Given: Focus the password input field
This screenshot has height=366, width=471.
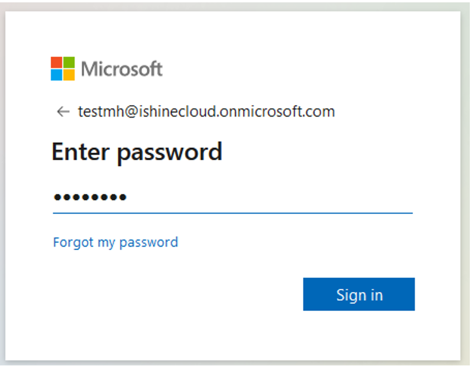Looking at the screenshot, I should pos(233,197).
